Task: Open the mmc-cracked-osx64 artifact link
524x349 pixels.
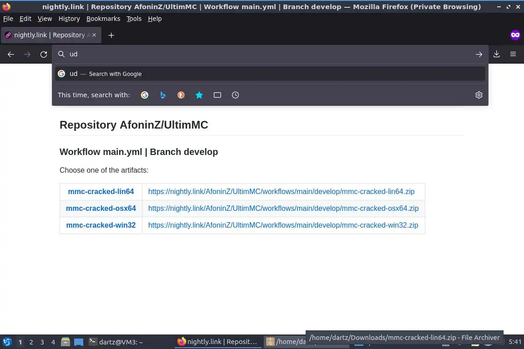Action: pyautogui.click(x=101, y=209)
